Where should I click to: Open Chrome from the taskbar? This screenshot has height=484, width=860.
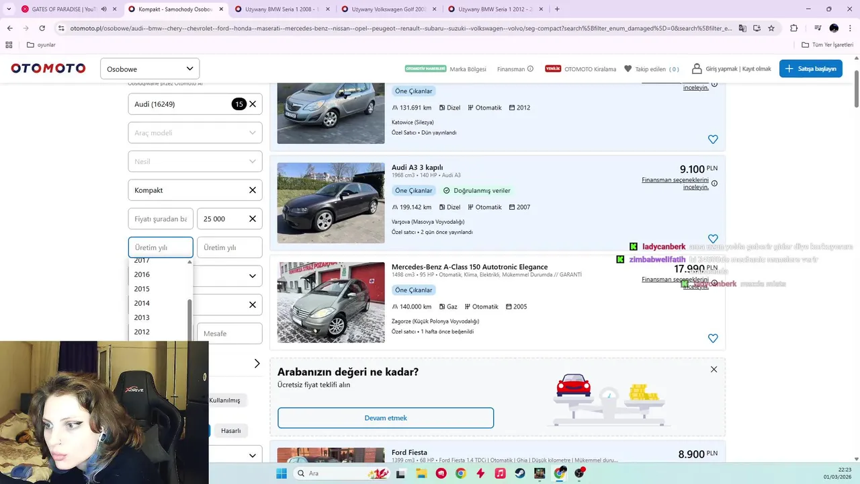point(460,473)
